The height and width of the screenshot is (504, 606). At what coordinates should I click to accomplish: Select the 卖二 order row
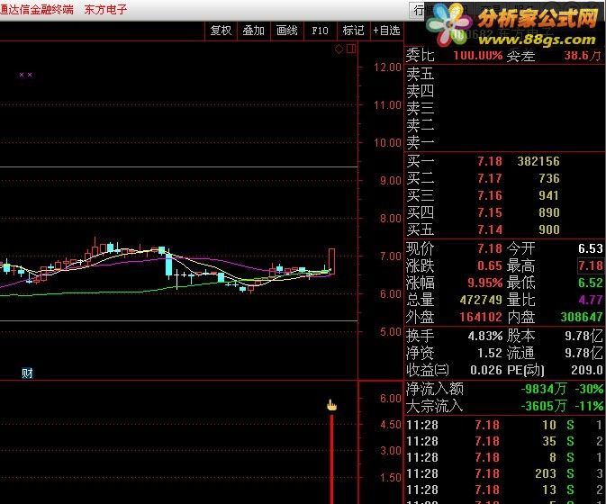505,125
